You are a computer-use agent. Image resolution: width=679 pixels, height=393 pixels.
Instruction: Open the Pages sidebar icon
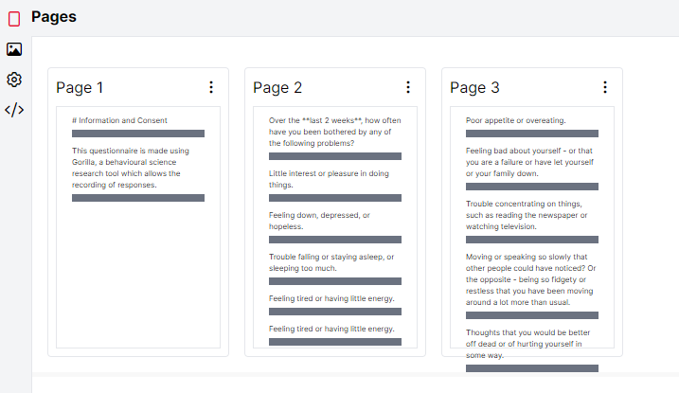(14, 19)
